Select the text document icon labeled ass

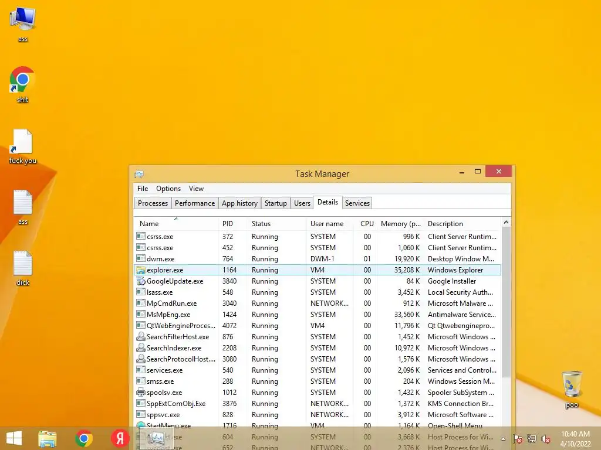point(23,207)
